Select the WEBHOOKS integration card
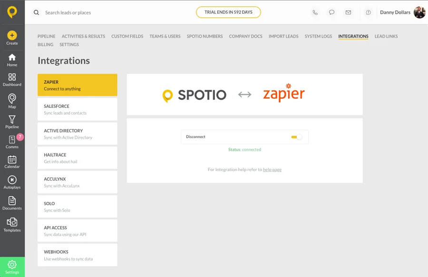Screen dimensions: 428x277 (x=78, y=255)
